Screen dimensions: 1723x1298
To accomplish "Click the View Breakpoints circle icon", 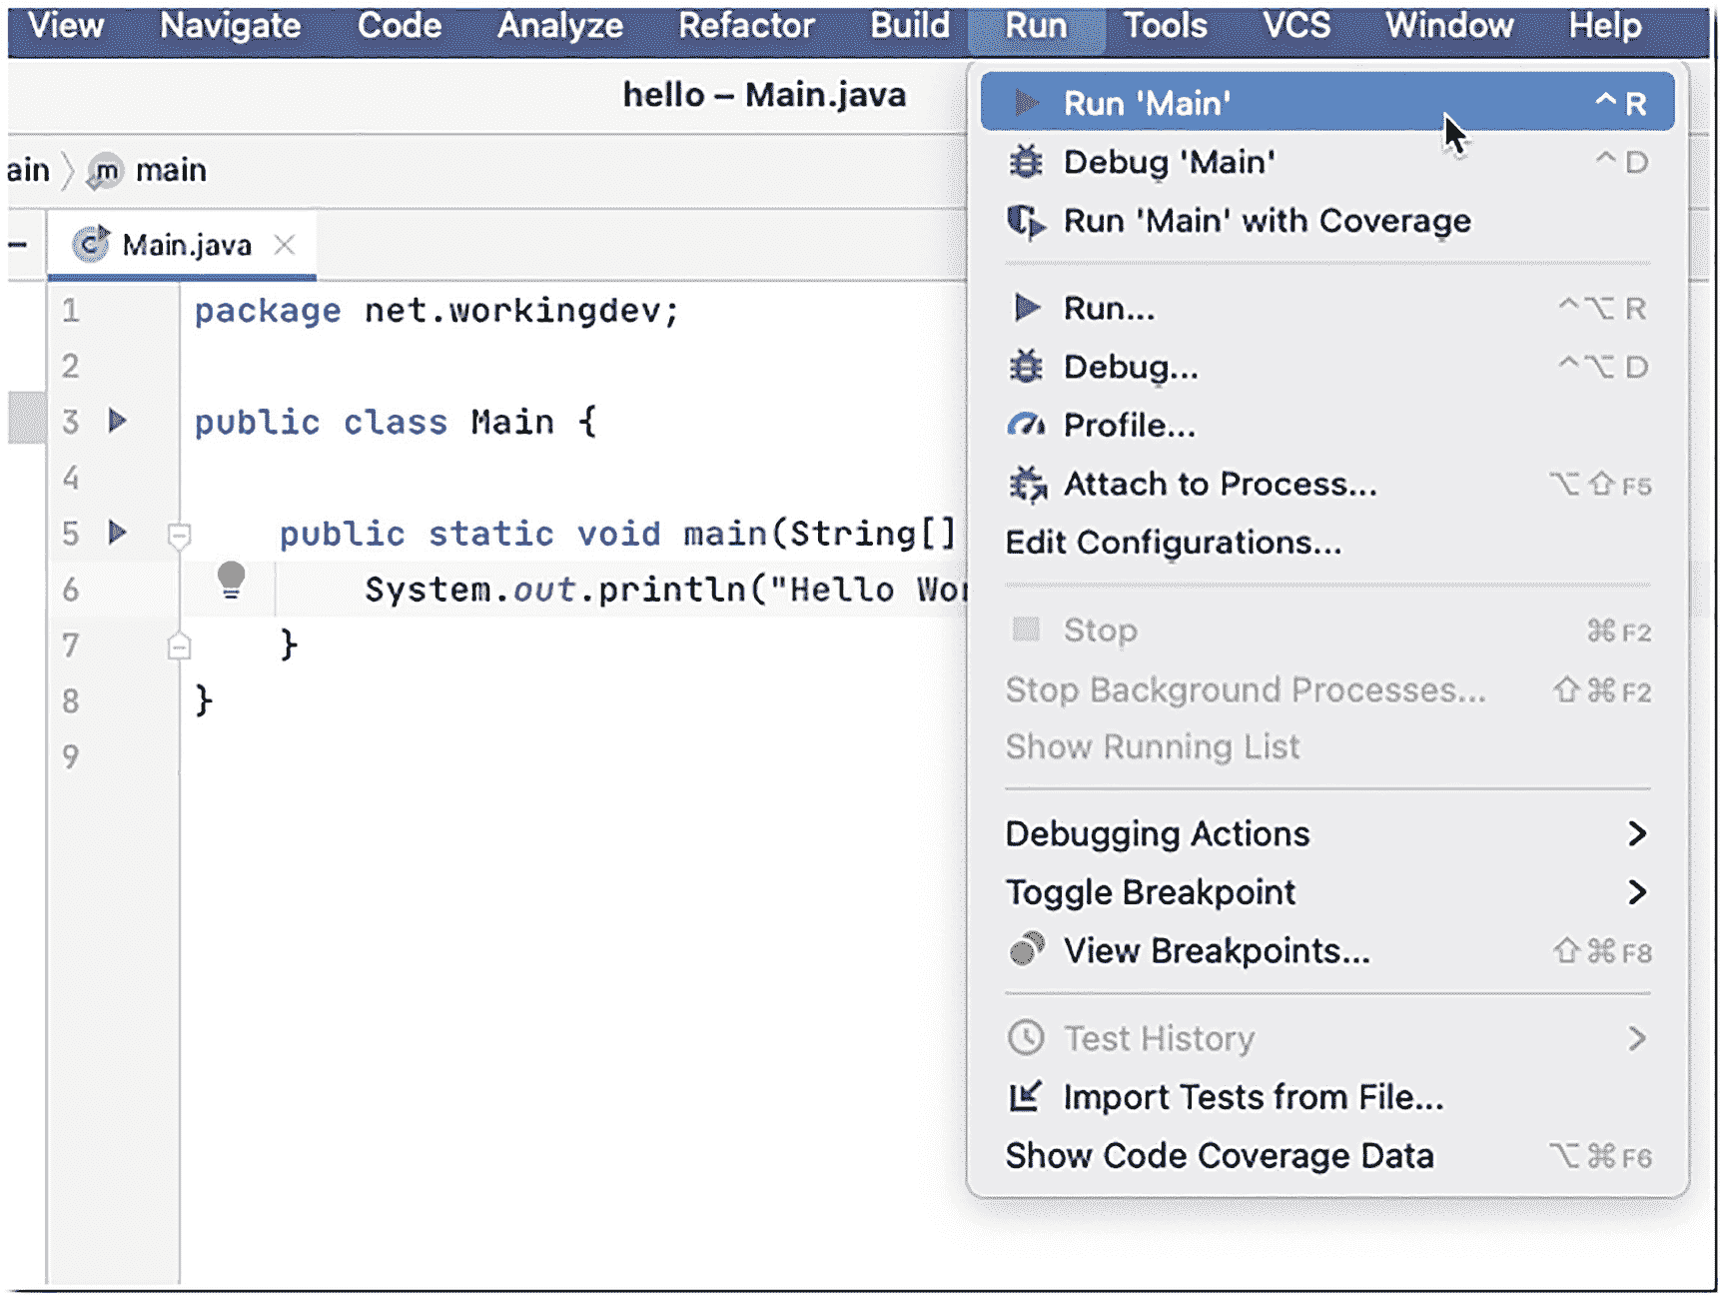I will (1026, 949).
